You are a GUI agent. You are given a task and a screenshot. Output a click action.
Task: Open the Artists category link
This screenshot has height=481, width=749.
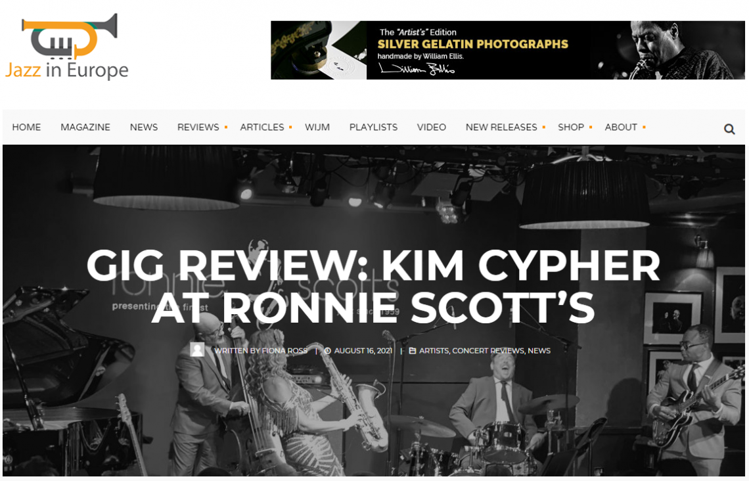(434, 351)
